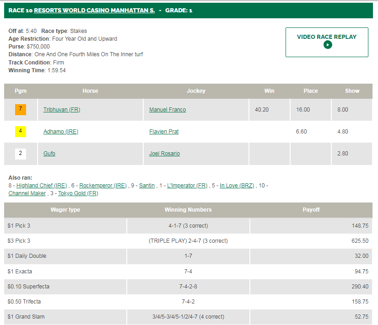Open horse Adhamo (IRE) profile

tap(61, 132)
